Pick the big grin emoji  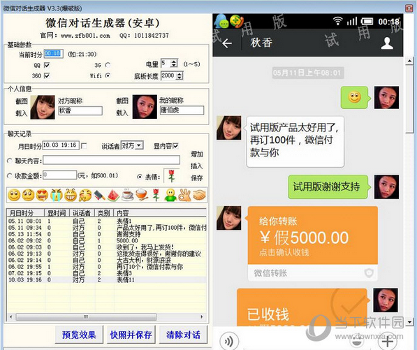pyautogui.click(x=71, y=195)
